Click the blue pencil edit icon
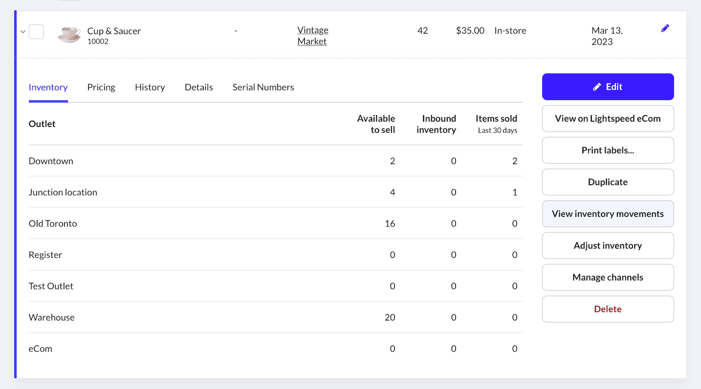Viewport: 701px width, 389px height. (x=665, y=29)
